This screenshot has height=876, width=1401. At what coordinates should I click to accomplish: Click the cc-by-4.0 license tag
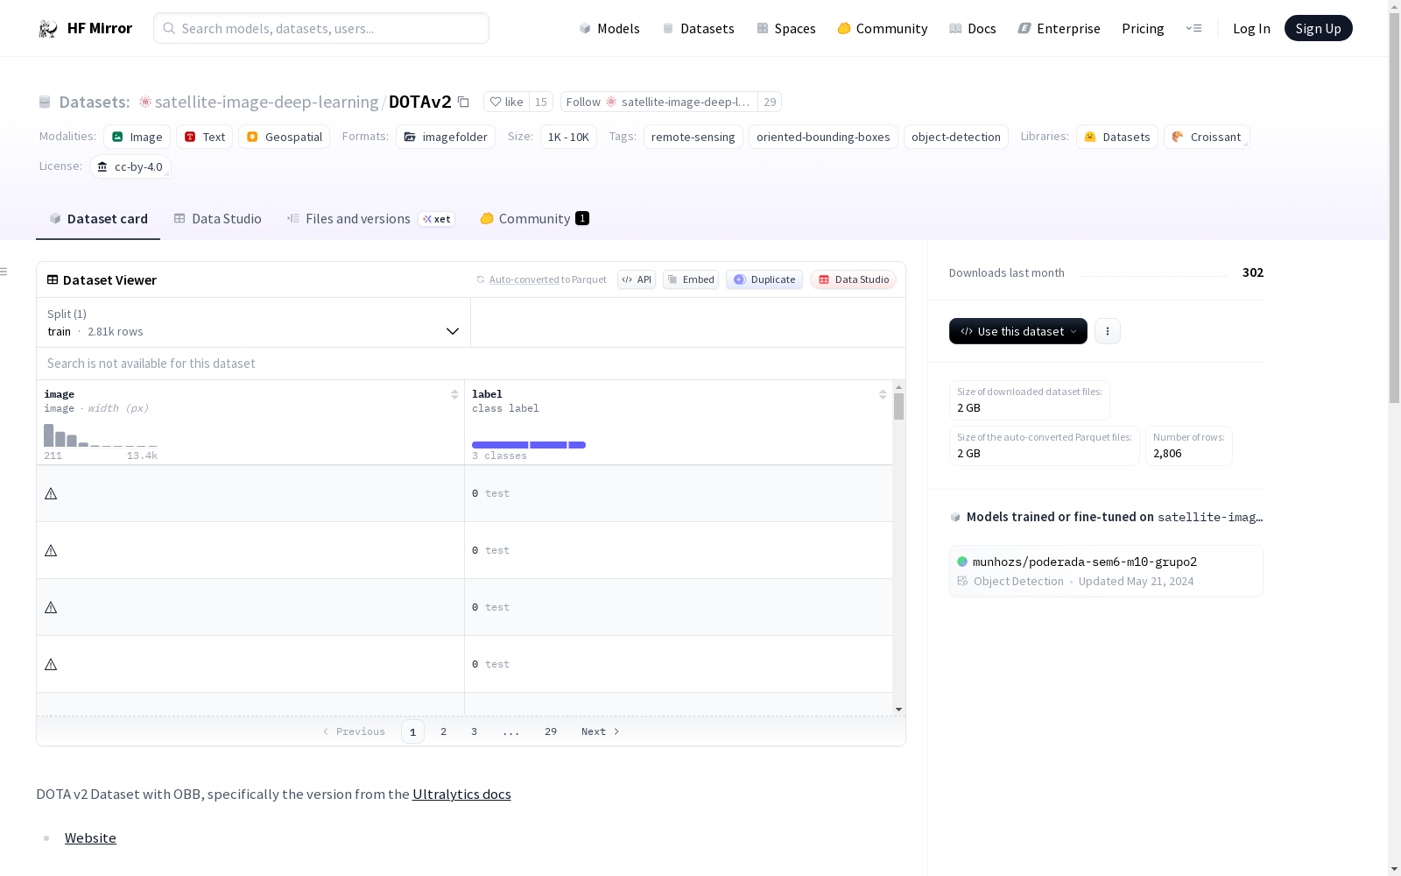[x=130, y=166]
